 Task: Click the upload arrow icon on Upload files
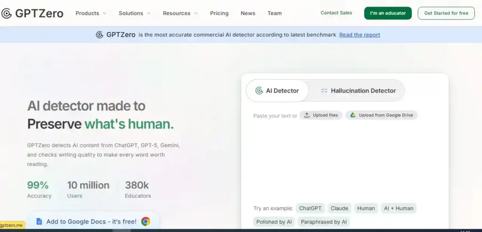(307, 115)
